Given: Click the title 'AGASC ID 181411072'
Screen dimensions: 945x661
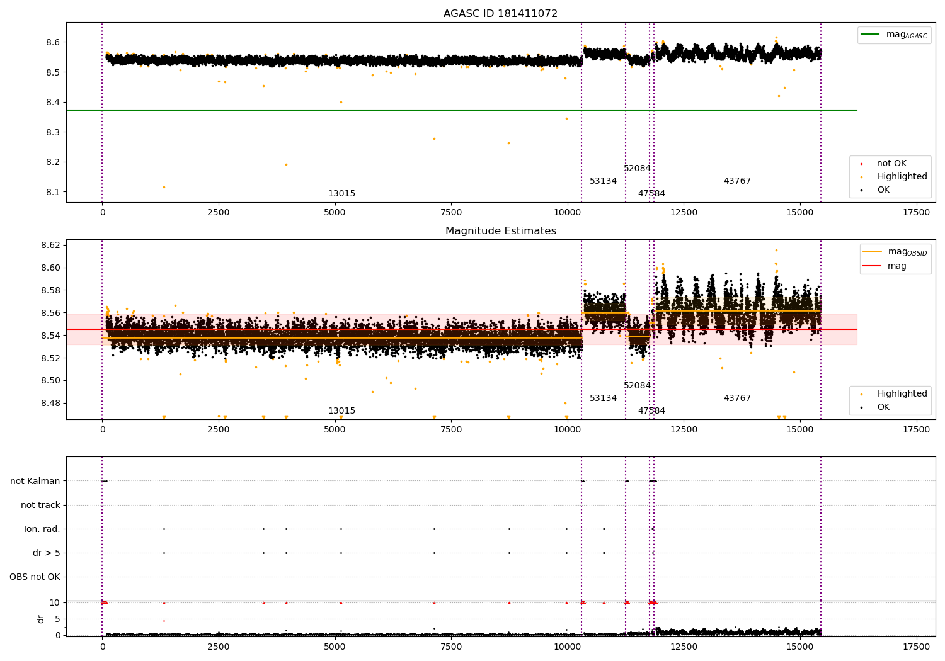Looking at the screenshot, I should [x=500, y=14].
